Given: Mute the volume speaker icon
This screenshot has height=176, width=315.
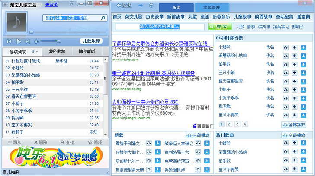Looking at the screenshot, I should [36, 41].
